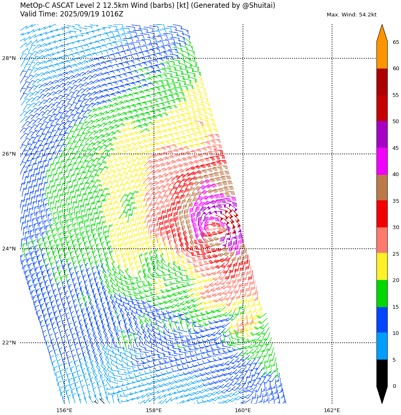
Task: Click the dark red 55-60 kt colorbar segment
Action: pyautogui.click(x=382, y=82)
